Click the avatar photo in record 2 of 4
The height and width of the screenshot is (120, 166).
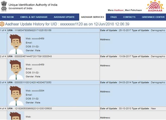[x=16, y=70]
